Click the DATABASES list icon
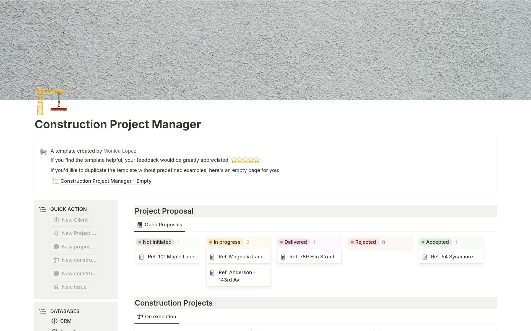This screenshot has height=331, width=531. coord(43,312)
